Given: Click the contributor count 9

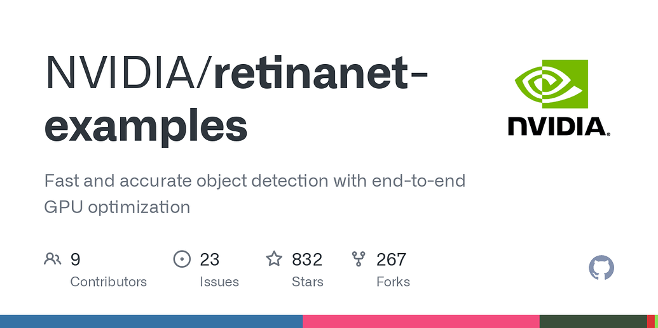Looking at the screenshot, I should pos(75,259).
